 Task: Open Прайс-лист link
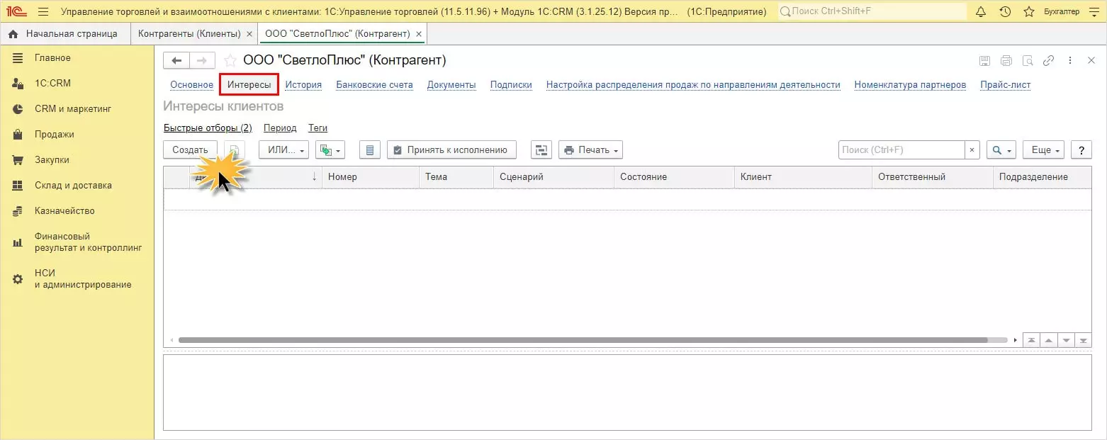tap(1005, 84)
